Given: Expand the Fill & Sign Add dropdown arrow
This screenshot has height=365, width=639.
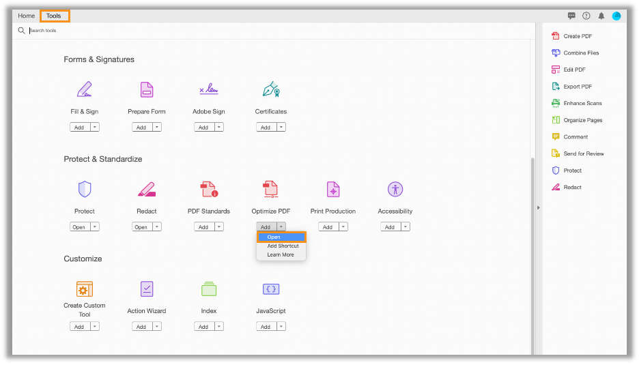Looking at the screenshot, I should click(95, 127).
